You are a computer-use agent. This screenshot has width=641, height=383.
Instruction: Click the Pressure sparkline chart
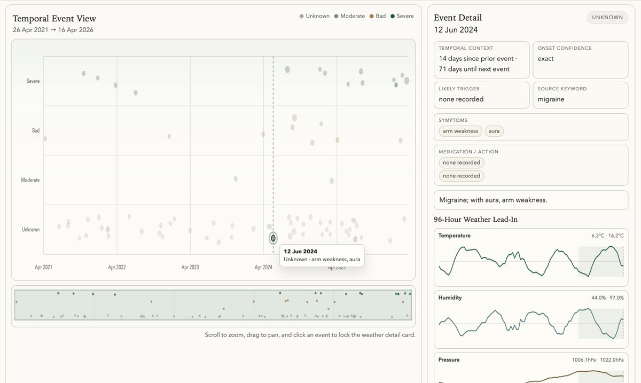pos(531,375)
